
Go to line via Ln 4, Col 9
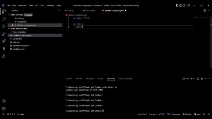142,114
